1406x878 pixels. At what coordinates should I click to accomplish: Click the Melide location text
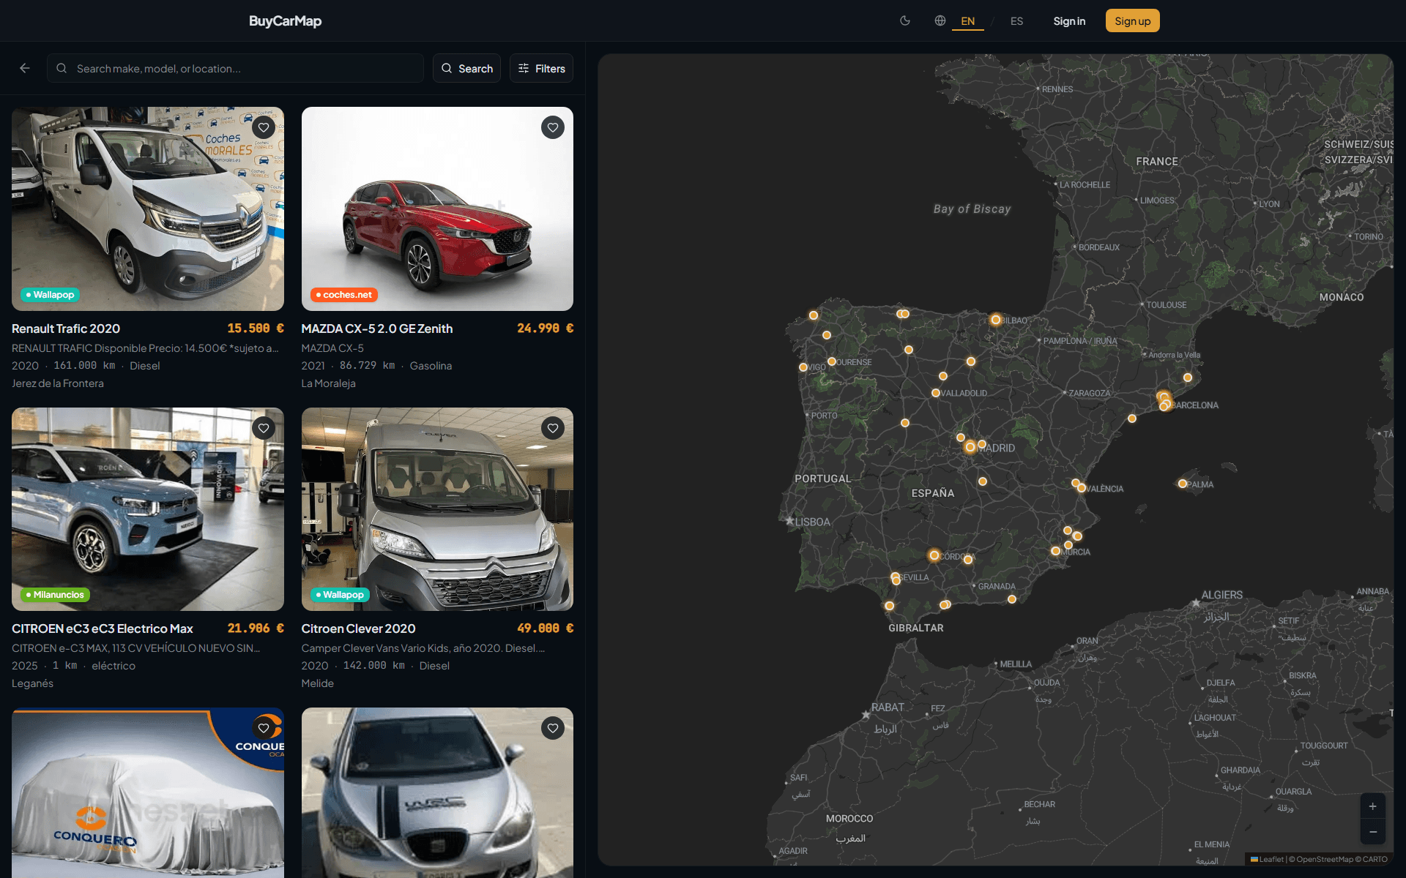(x=318, y=683)
